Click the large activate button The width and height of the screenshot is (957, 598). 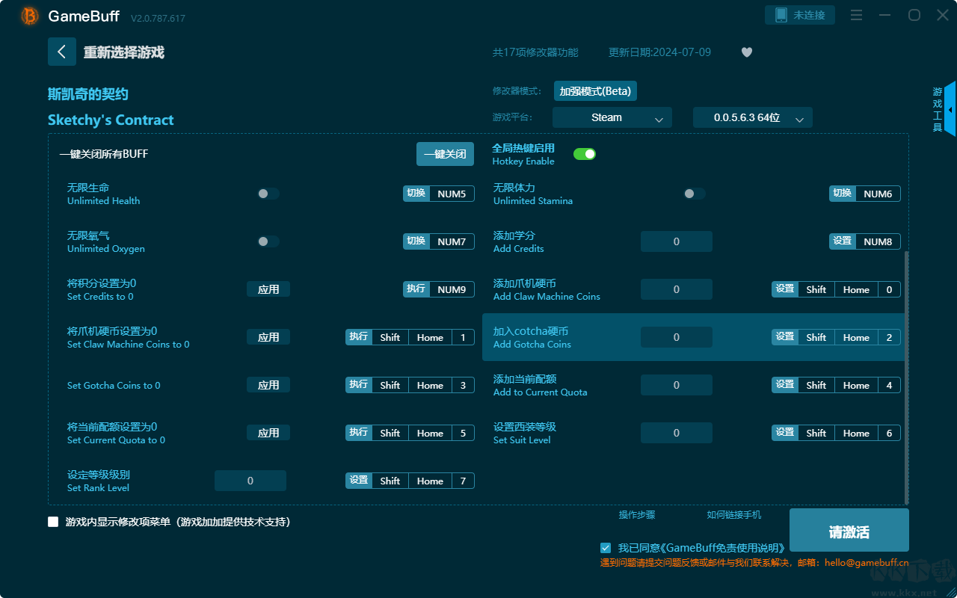[849, 531]
